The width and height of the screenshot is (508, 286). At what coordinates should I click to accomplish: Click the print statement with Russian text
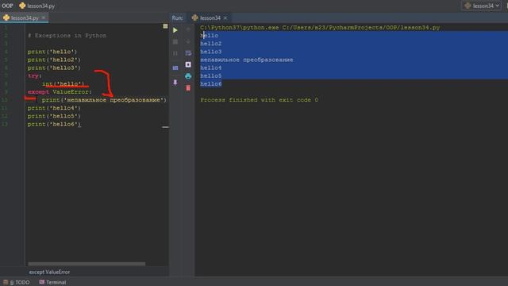tap(104, 100)
